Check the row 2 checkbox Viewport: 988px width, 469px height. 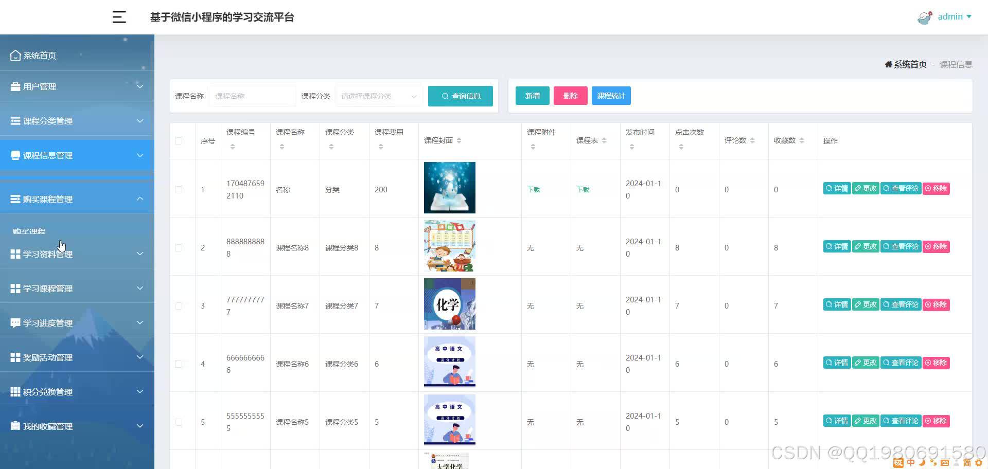(x=179, y=248)
